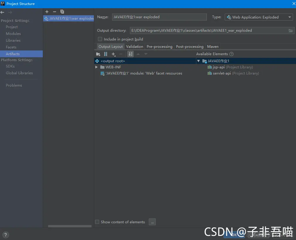Go back using the back arrow
This screenshot has height=240, width=296.
click(x=2, y=12)
